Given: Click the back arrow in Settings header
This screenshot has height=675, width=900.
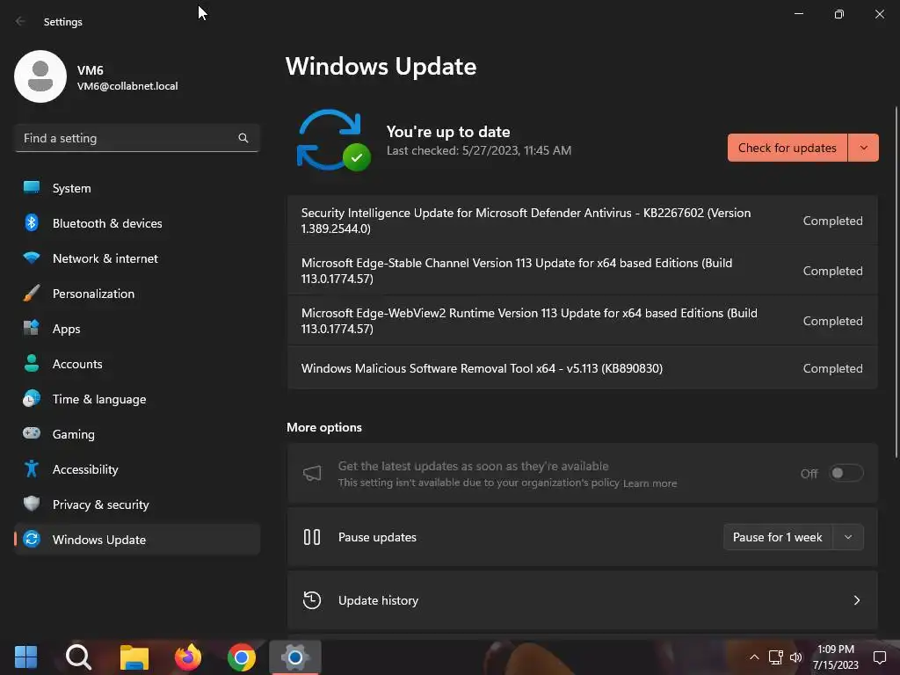Looking at the screenshot, I should tap(20, 21).
